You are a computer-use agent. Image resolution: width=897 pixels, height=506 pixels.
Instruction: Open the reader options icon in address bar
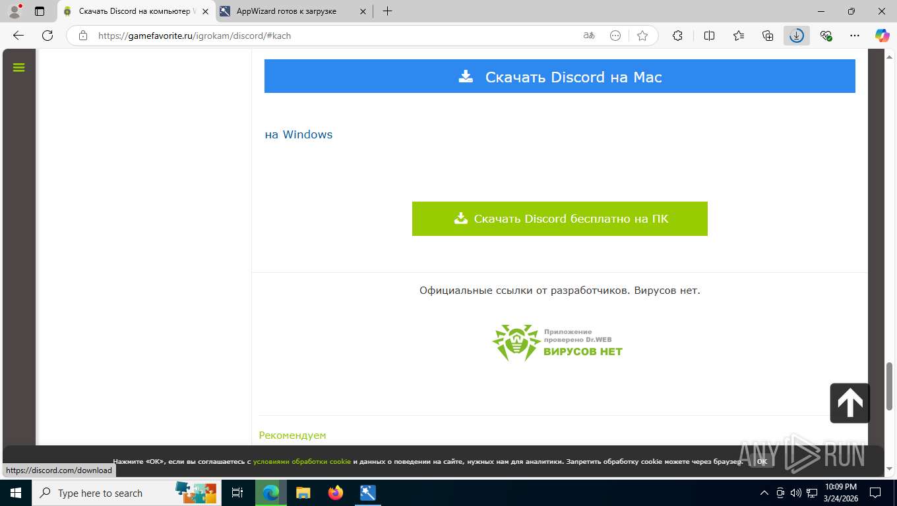tap(615, 36)
